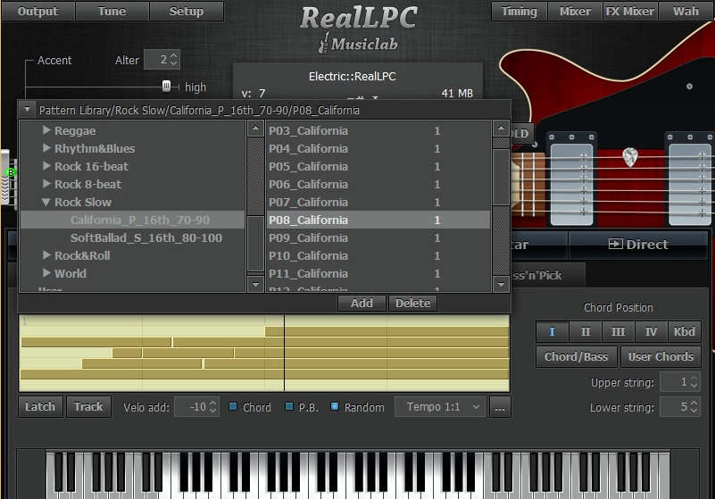This screenshot has height=499, width=715.
Task: Toggle the P.B. checkbox
Action: (289, 407)
